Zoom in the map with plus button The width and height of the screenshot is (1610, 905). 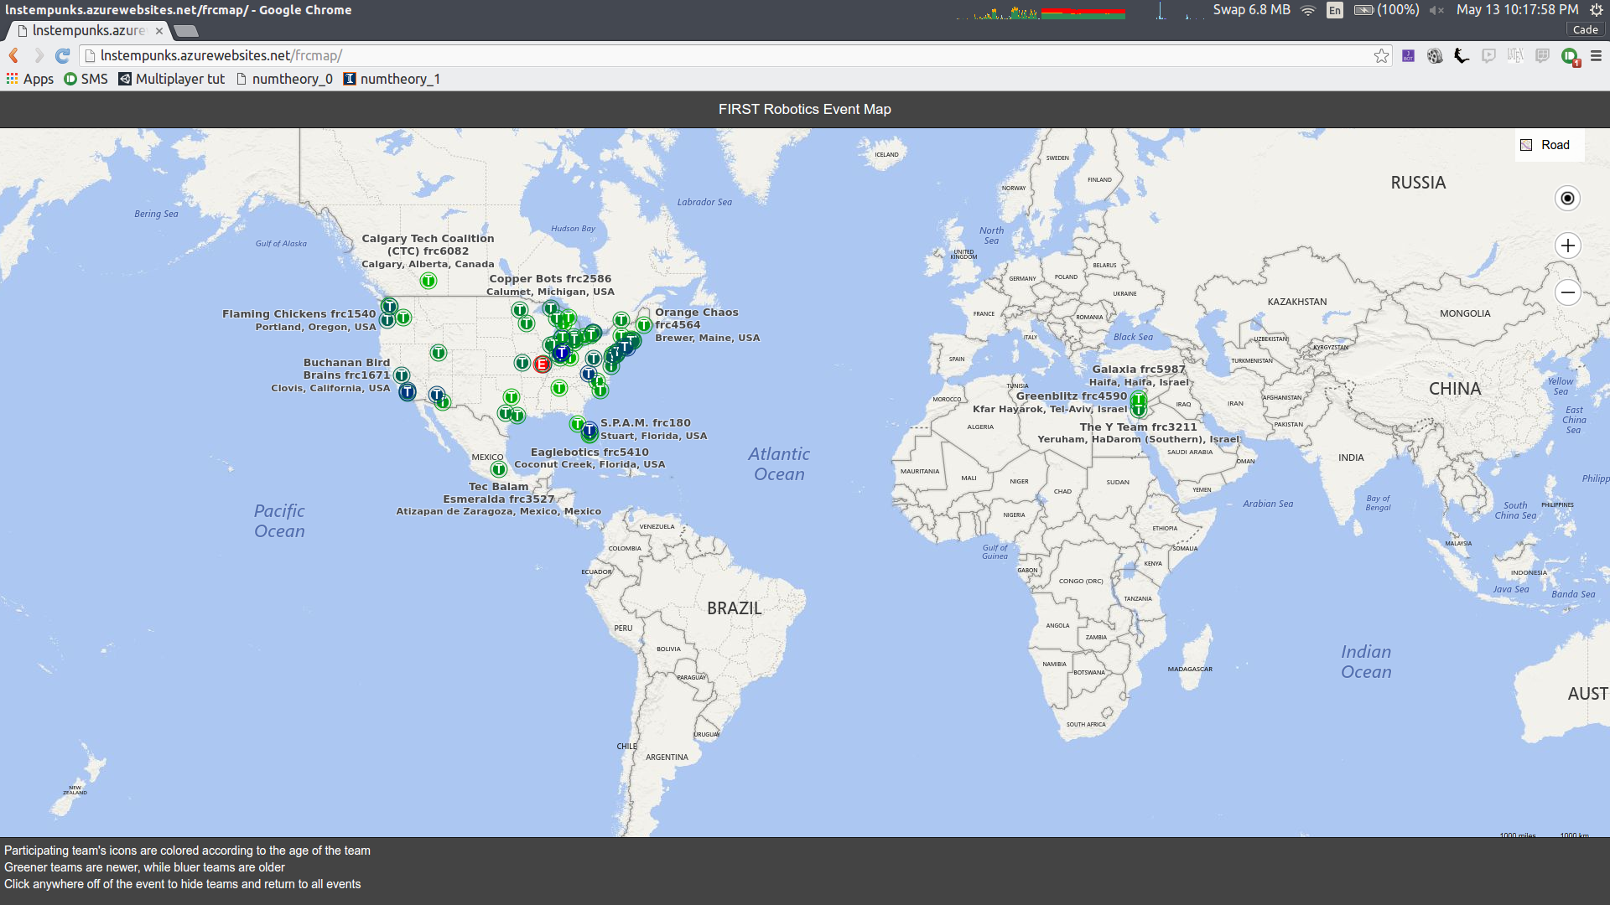(x=1567, y=246)
